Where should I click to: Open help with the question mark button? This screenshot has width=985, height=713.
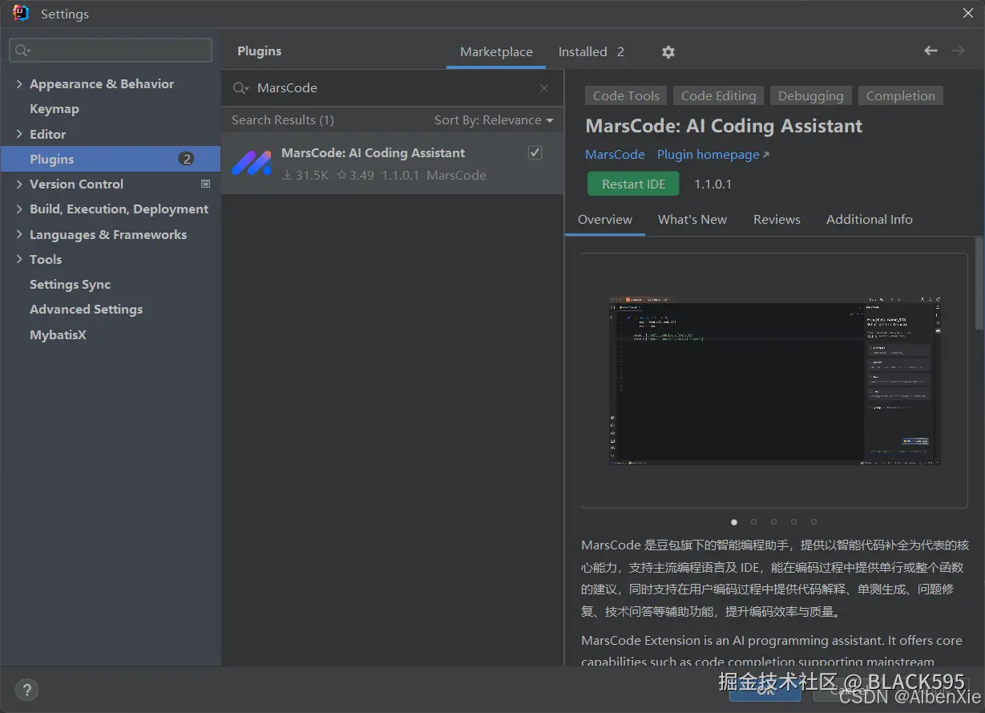26,690
